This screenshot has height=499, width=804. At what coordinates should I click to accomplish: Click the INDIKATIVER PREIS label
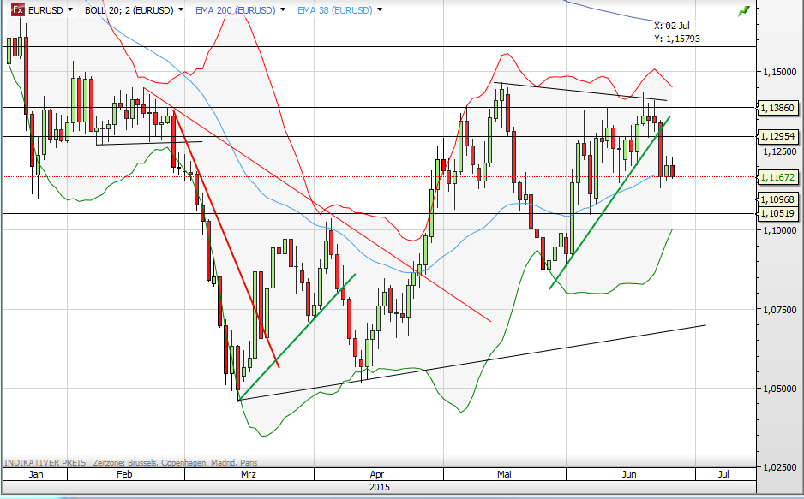tap(45, 463)
